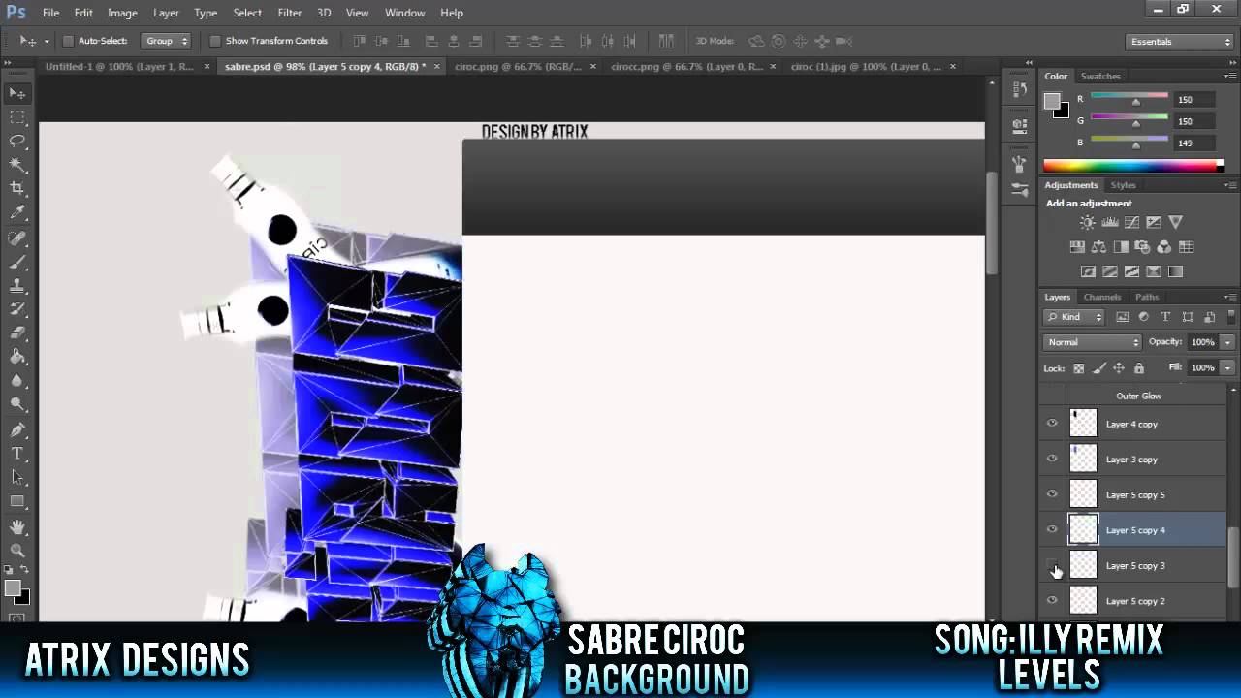1241x698 pixels.
Task: Add a Color Balance adjustment
Action: pos(1098,247)
